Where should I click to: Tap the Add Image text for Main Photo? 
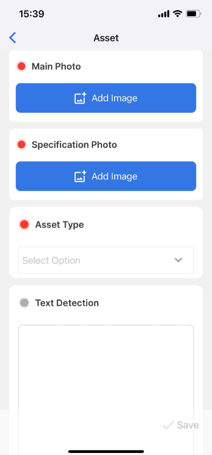[115, 98]
